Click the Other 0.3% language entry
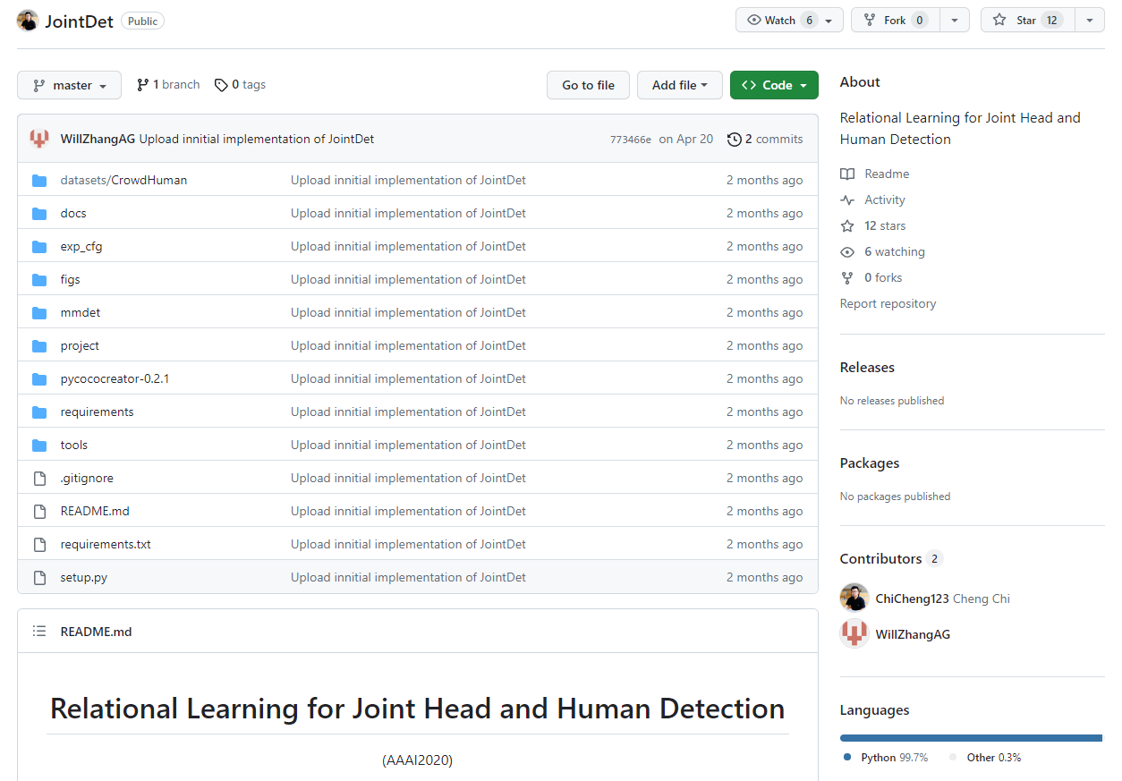 [986, 757]
